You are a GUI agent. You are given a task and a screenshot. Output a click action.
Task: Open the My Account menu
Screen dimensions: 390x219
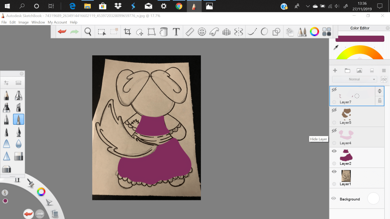pos(57,22)
